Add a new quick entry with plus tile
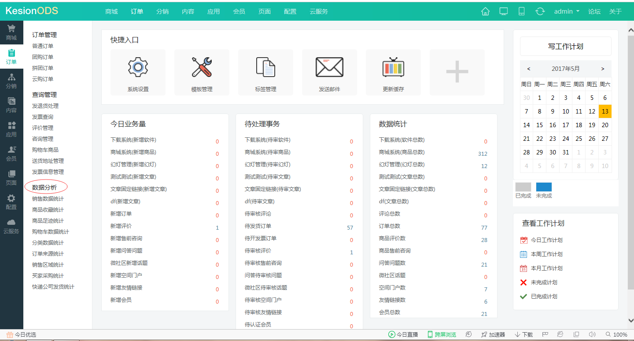This screenshot has height=341, width=634. tap(457, 72)
